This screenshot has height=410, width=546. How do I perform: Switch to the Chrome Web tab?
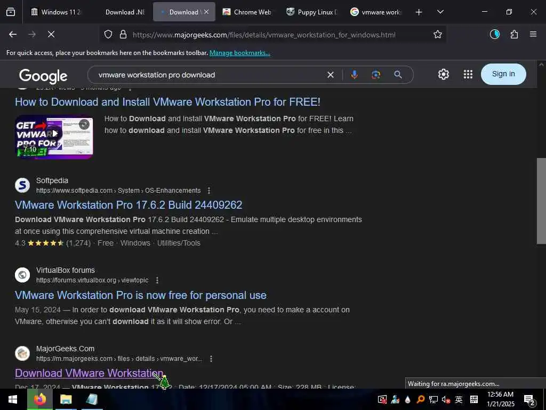[247, 12]
